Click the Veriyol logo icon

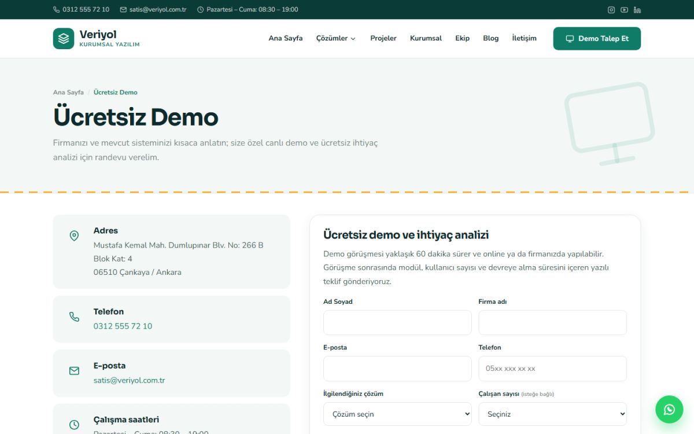tap(64, 39)
